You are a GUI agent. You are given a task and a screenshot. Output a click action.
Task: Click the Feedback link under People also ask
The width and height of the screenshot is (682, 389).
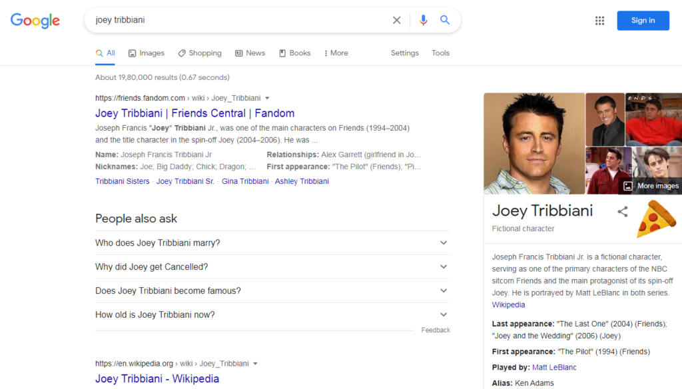[436, 330]
